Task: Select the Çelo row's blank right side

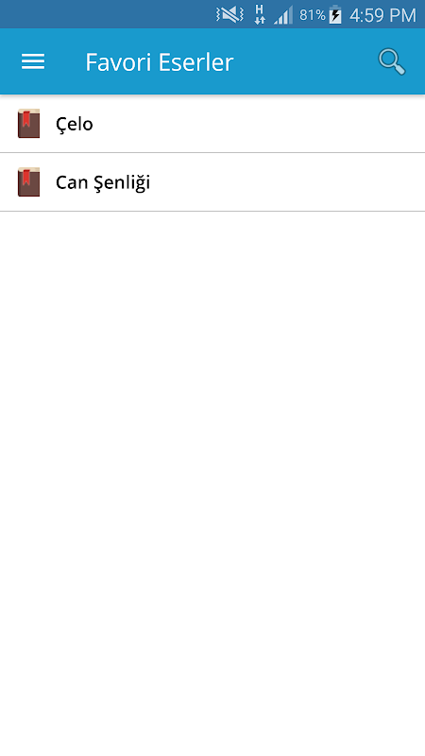Action: click(261, 124)
